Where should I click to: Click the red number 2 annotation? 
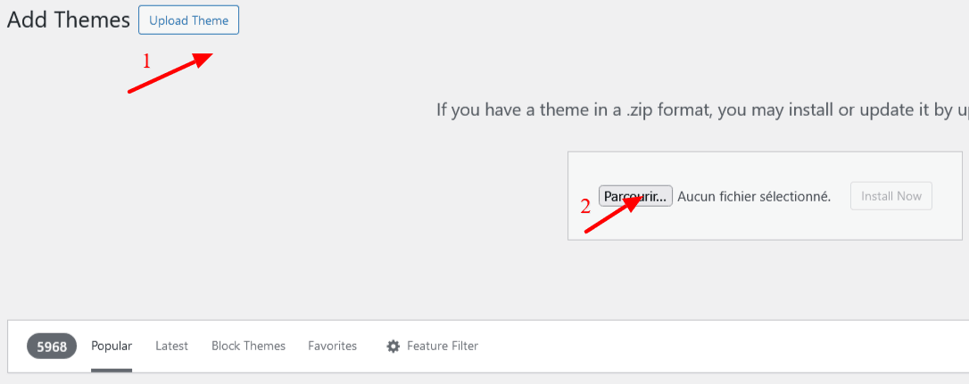(586, 206)
